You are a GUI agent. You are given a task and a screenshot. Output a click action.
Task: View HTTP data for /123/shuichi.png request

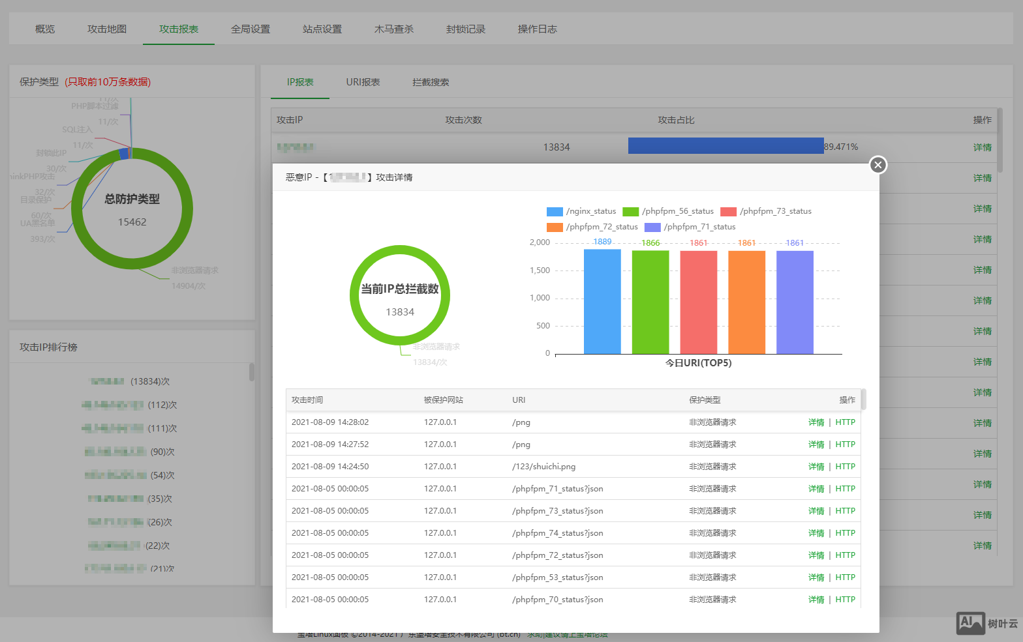pyautogui.click(x=845, y=467)
